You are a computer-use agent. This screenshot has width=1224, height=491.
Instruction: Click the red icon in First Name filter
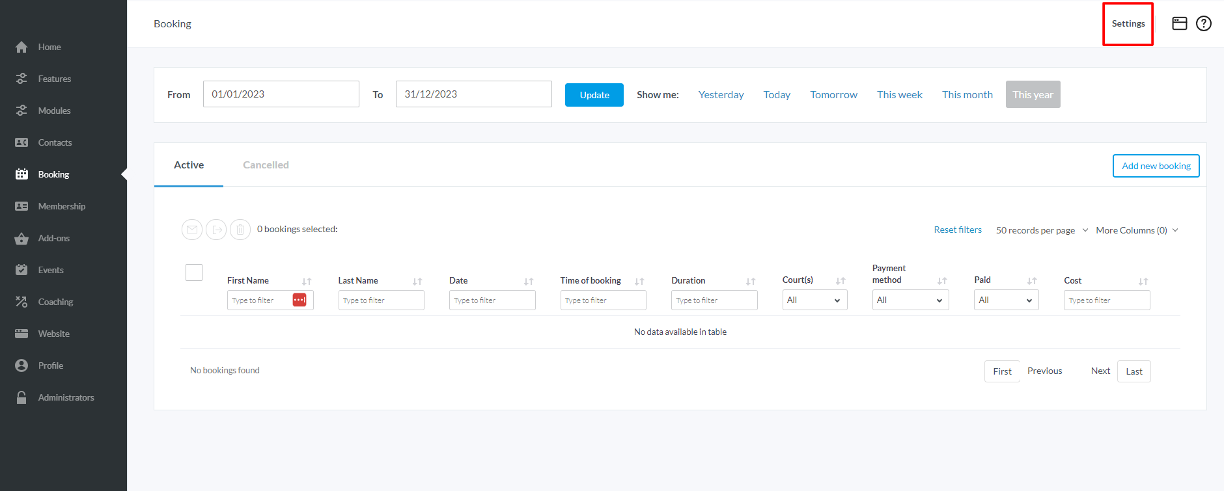299,300
